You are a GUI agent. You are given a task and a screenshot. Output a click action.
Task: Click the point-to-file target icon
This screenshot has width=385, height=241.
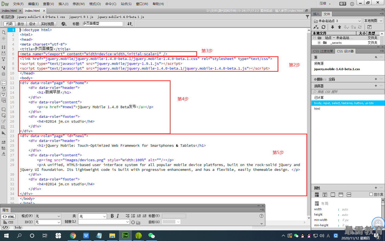point(133,222)
